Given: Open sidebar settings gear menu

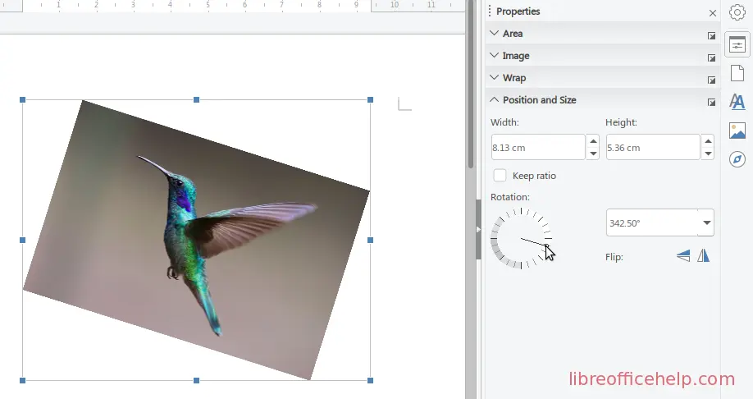Looking at the screenshot, I should click(x=737, y=12).
